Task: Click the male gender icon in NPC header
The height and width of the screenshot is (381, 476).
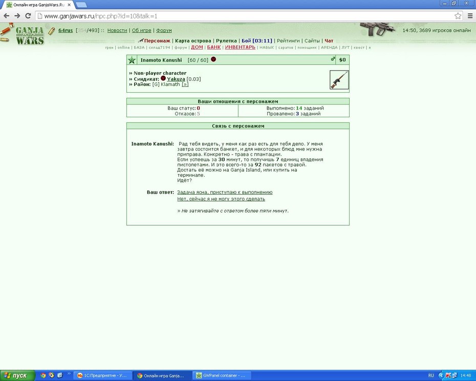Action: point(333,59)
